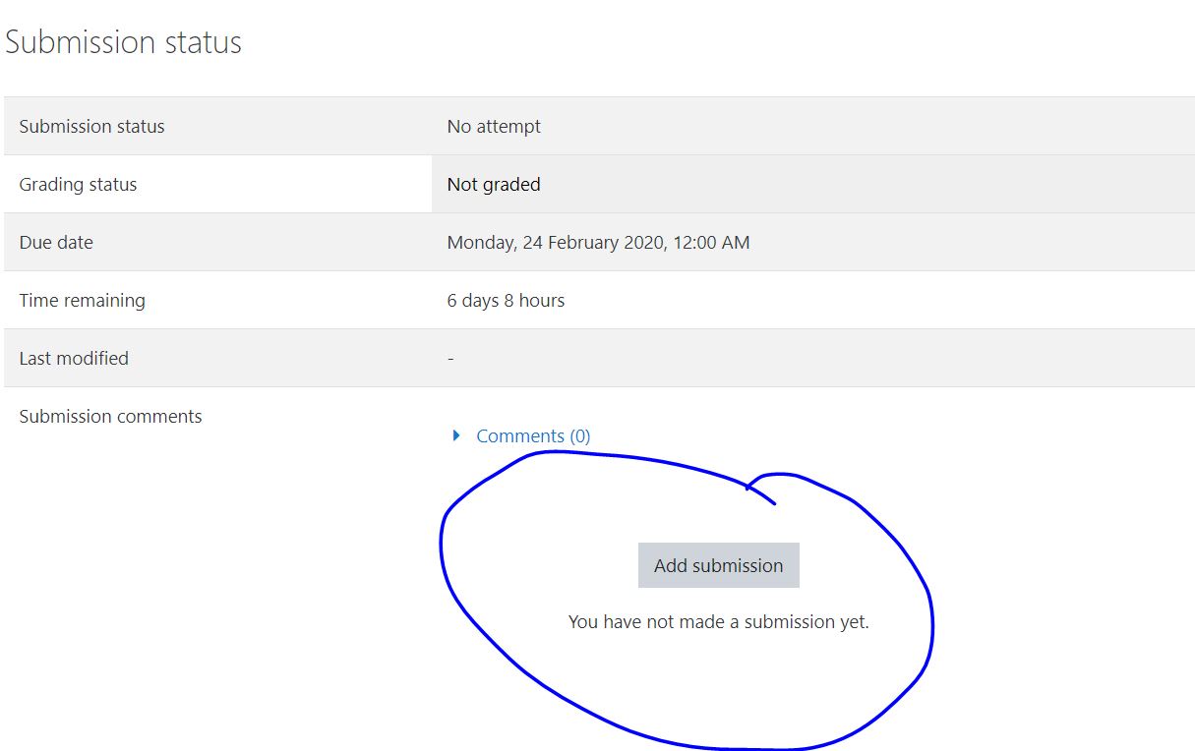The image size is (1195, 751).
Task: Click empty area right of No attempt
Action: tap(866, 126)
